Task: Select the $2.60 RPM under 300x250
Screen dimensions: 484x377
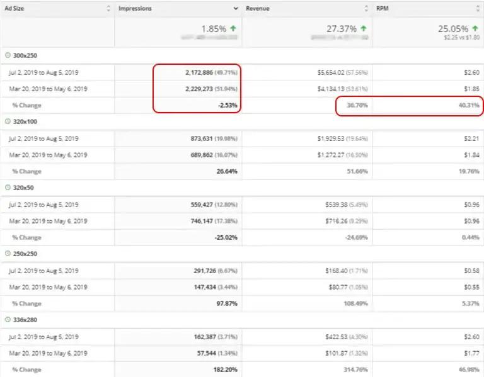Action: (471, 72)
